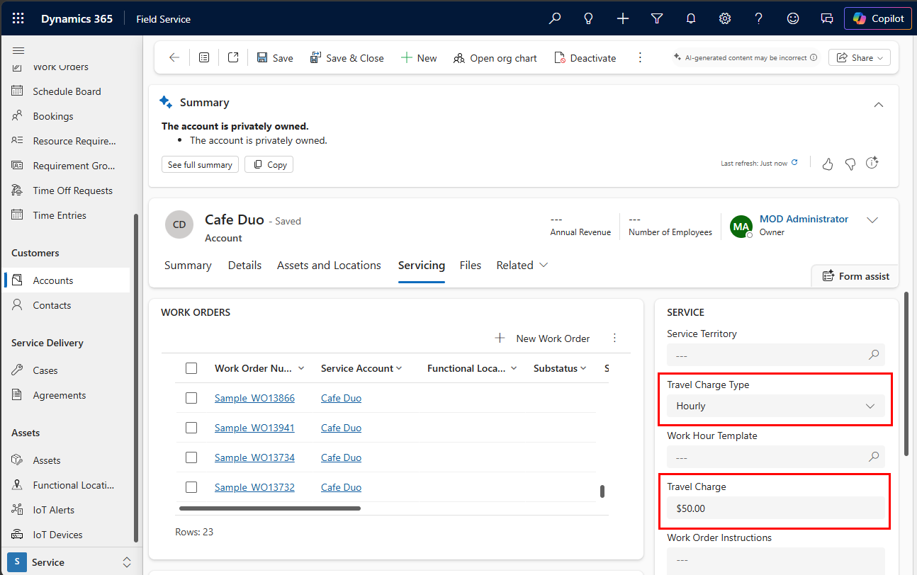Switch to Assets and Locations tab
Viewport: 917px width, 575px height.
pos(329,266)
